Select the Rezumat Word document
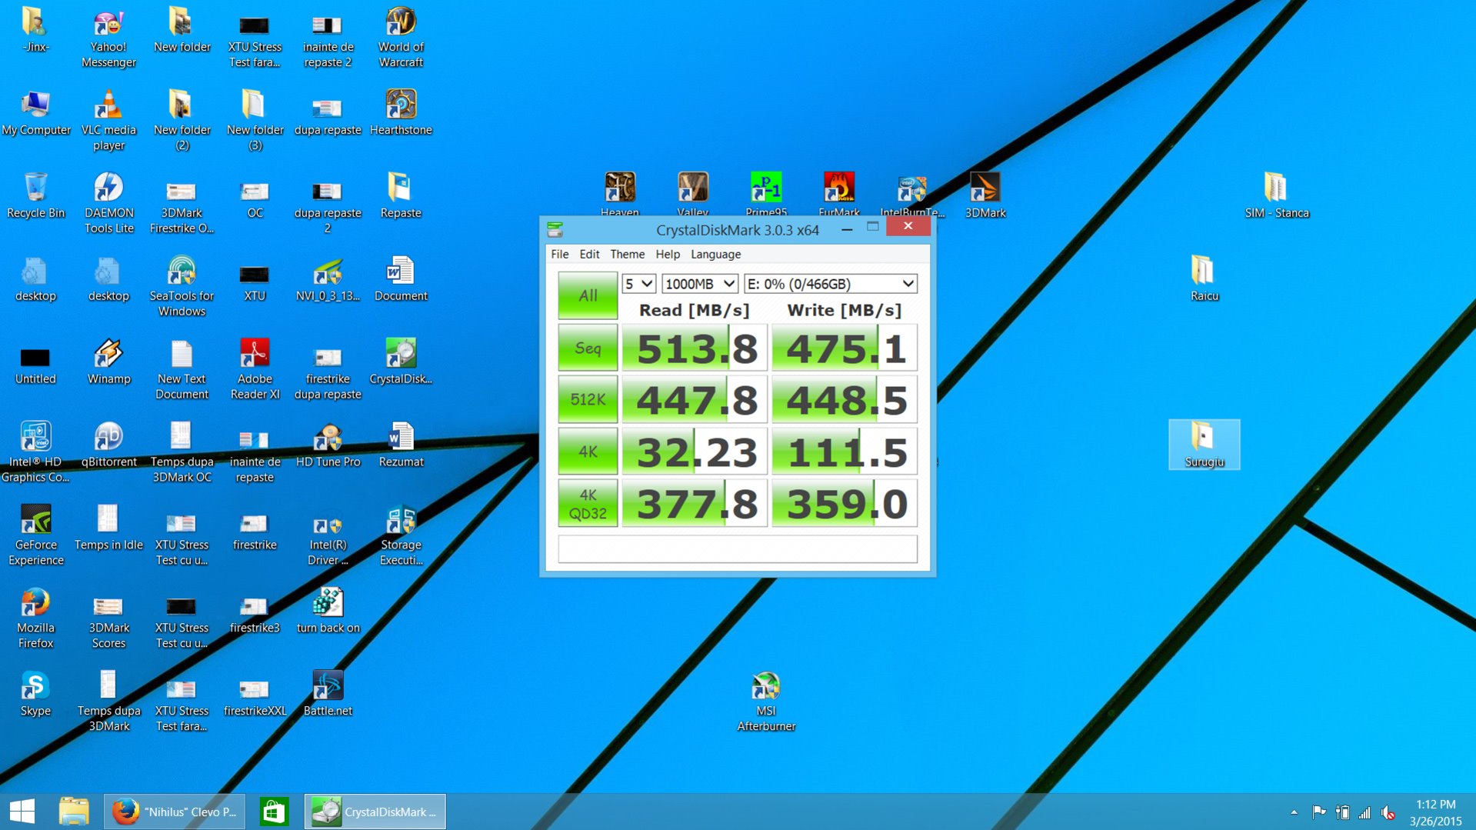 401,445
